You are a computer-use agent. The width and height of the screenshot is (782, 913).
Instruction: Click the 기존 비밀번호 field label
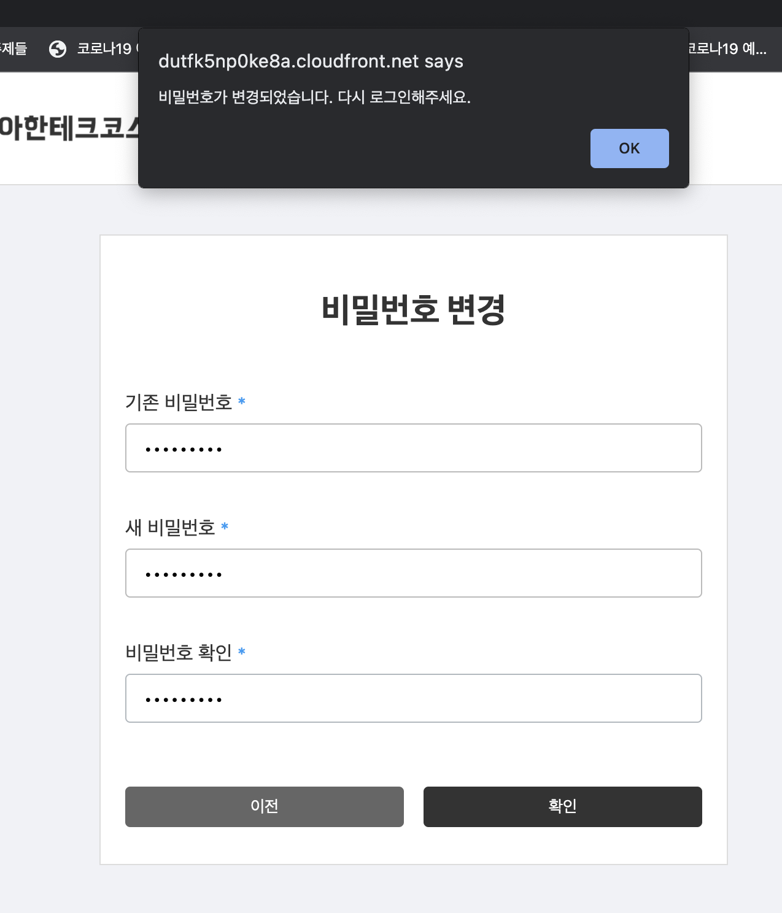click(x=179, y=402)
